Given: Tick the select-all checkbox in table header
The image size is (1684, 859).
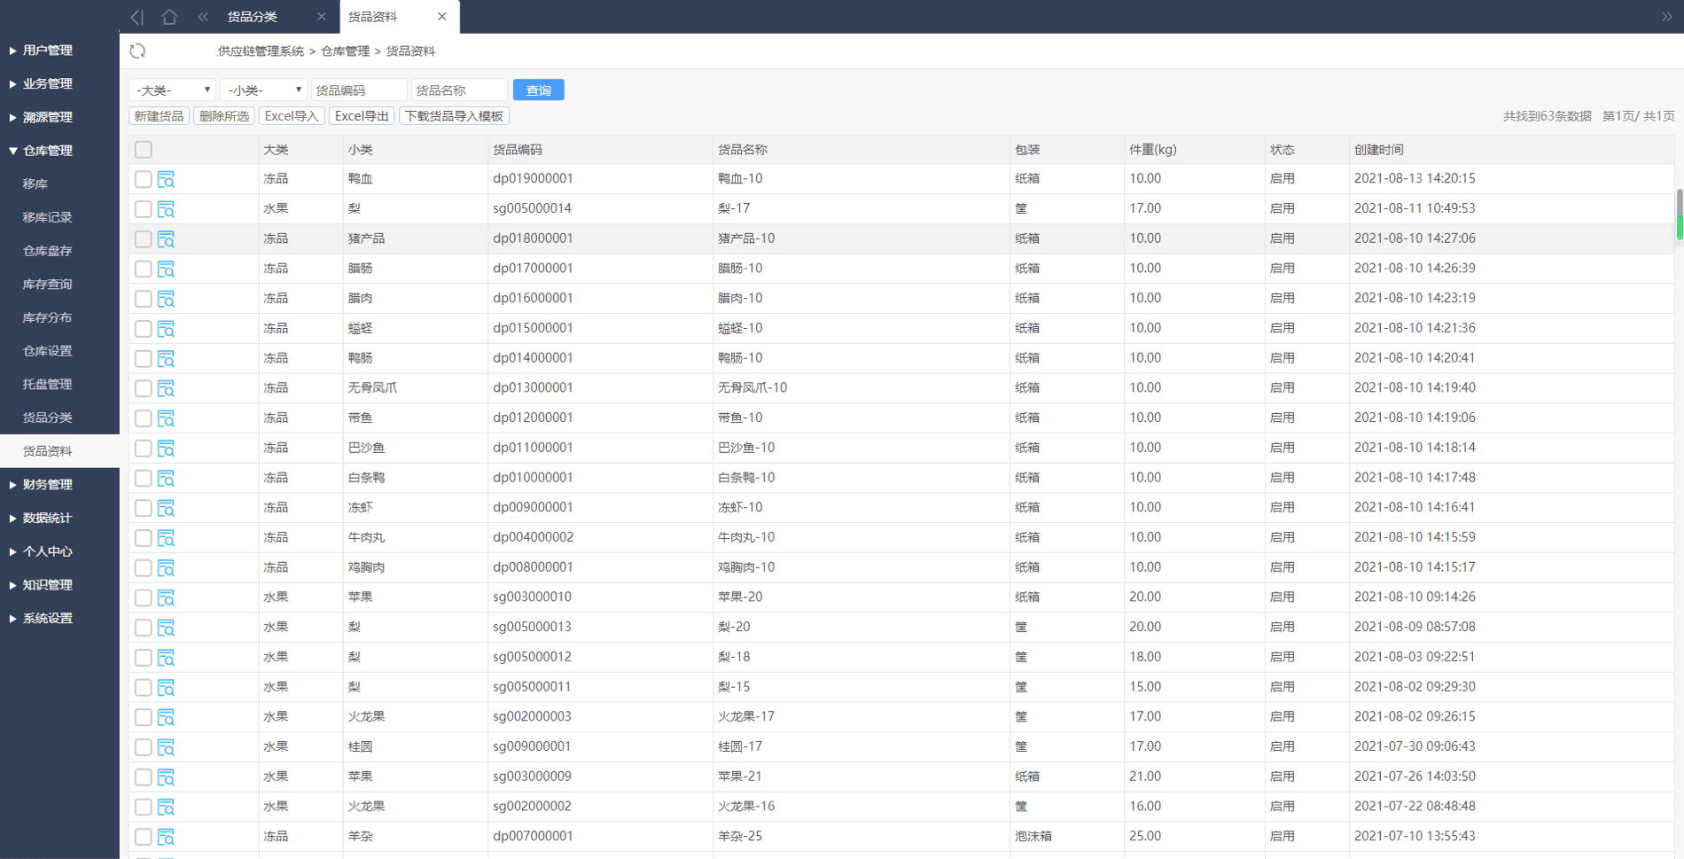Looking at the screenshot, I should click(x=144, y=150).
